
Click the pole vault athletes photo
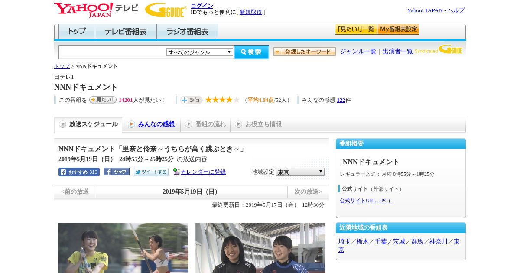point(123,248)
